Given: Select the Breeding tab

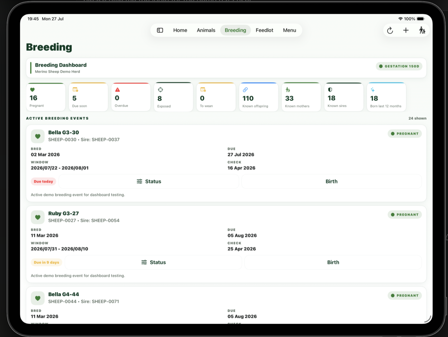Looking at the screenshot, I should [x=235, y=30].
